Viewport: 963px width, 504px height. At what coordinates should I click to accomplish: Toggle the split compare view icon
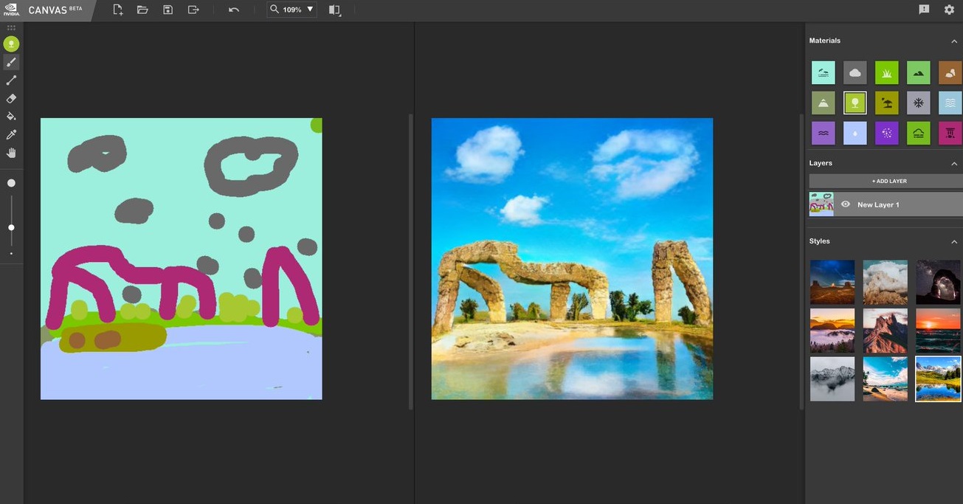(x=335, y=10)
